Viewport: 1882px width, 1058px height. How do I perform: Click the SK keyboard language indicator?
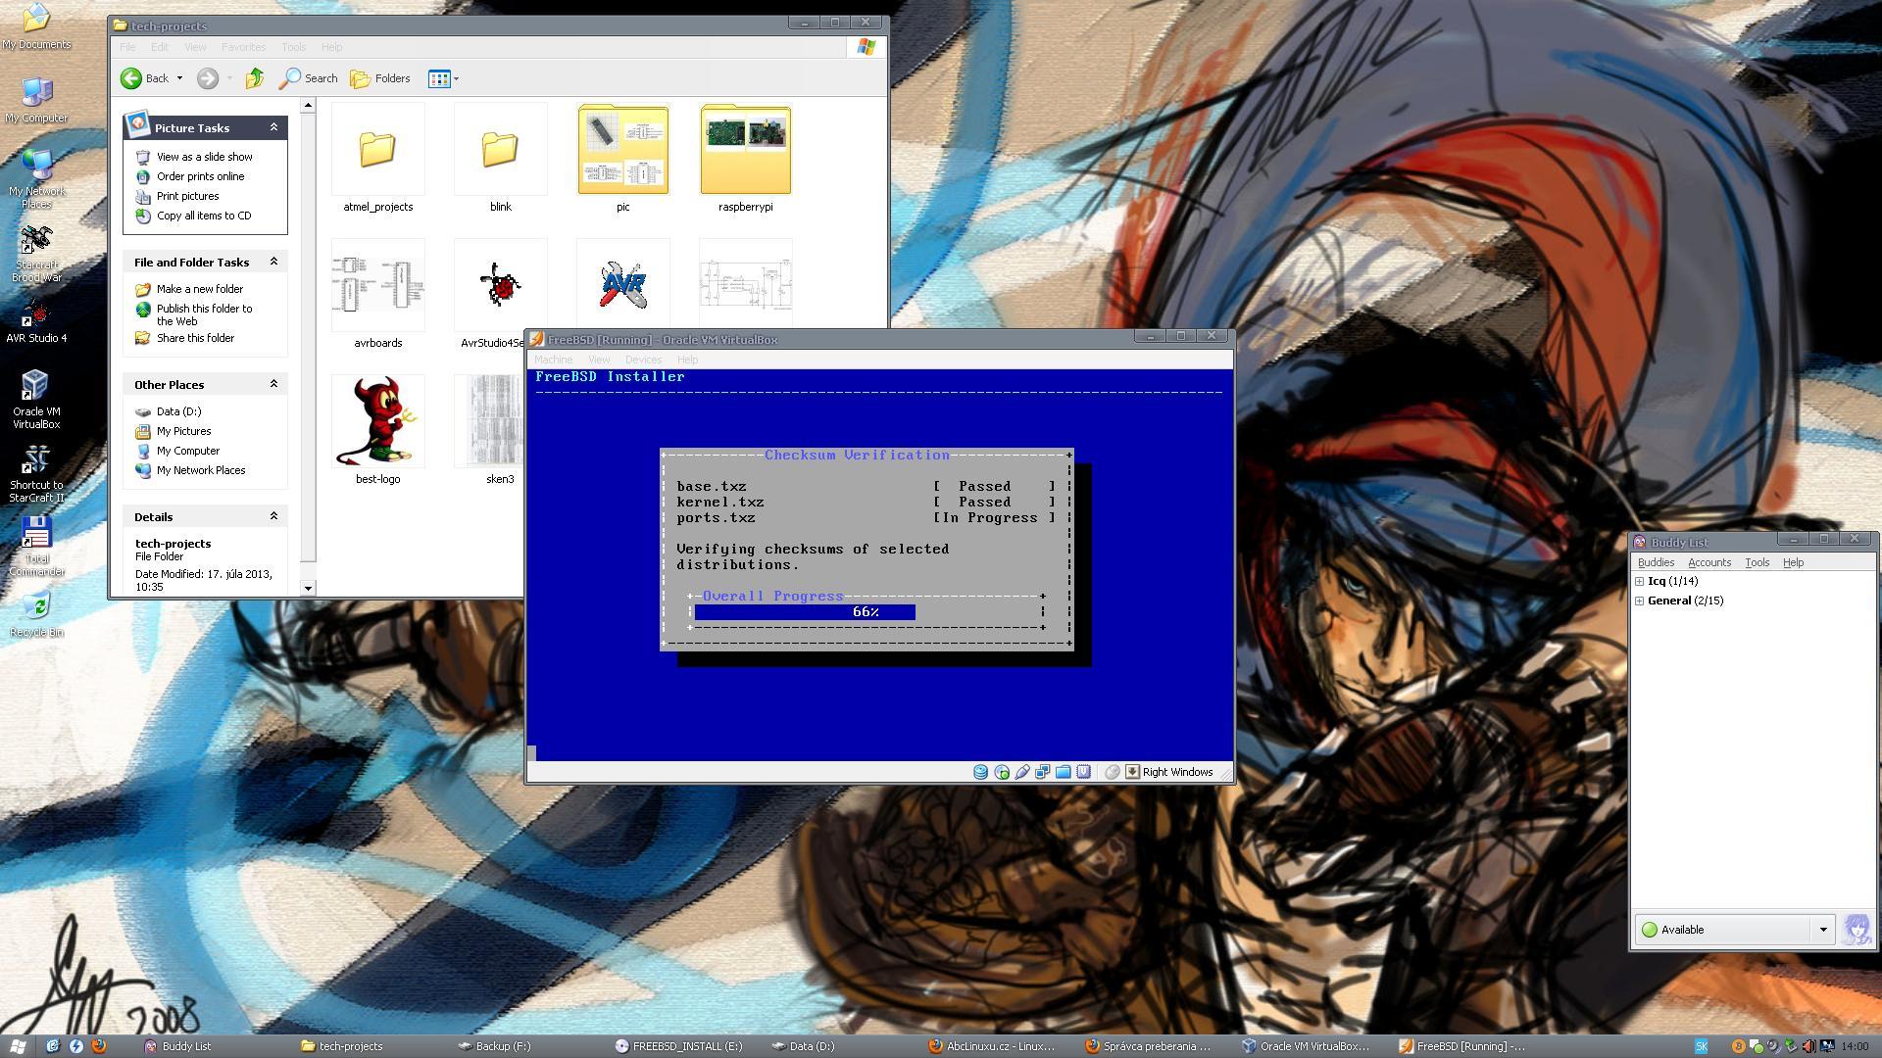[x=1702, y=1046]
